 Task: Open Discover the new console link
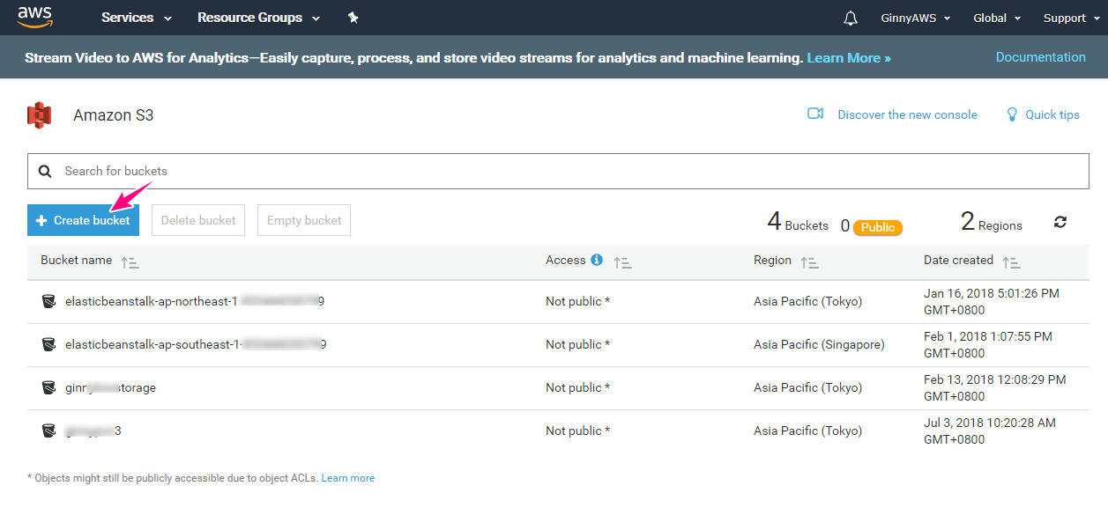907,114
